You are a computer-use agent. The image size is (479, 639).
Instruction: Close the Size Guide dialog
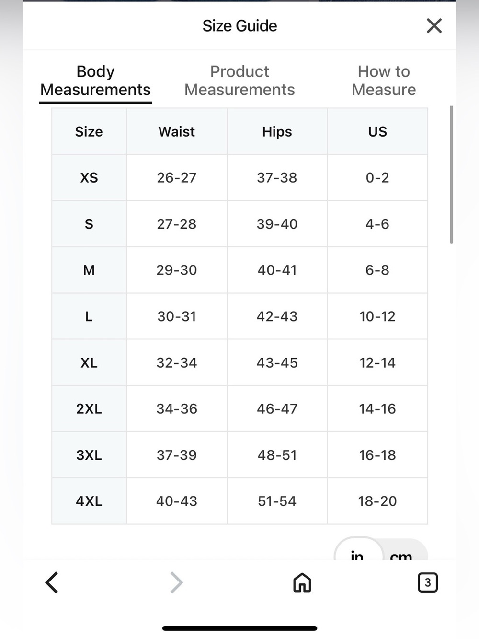point(434,25)
